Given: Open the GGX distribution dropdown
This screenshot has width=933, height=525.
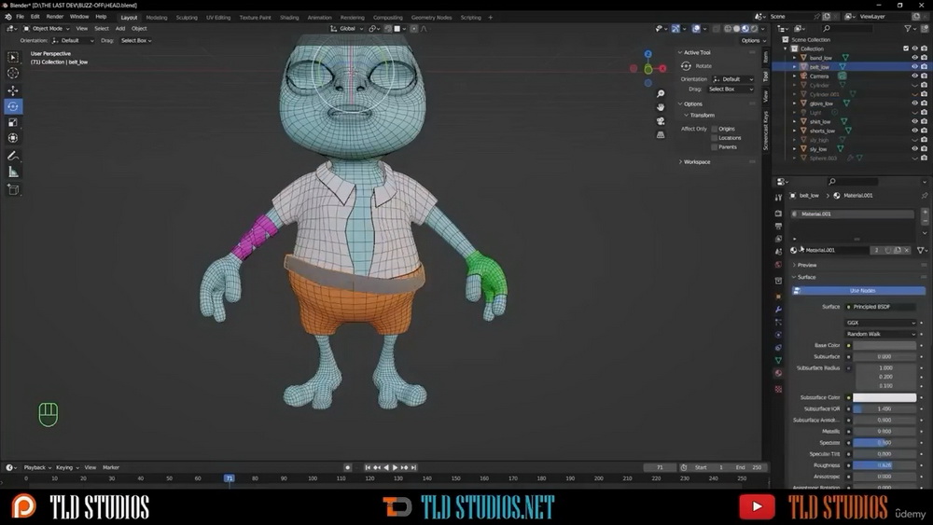Looking at the screenshot, I should [881, 323].
